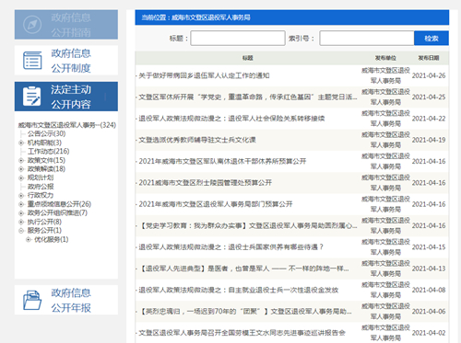Click the clipboard icon for 法定主动公开内容

click(32, 97)
